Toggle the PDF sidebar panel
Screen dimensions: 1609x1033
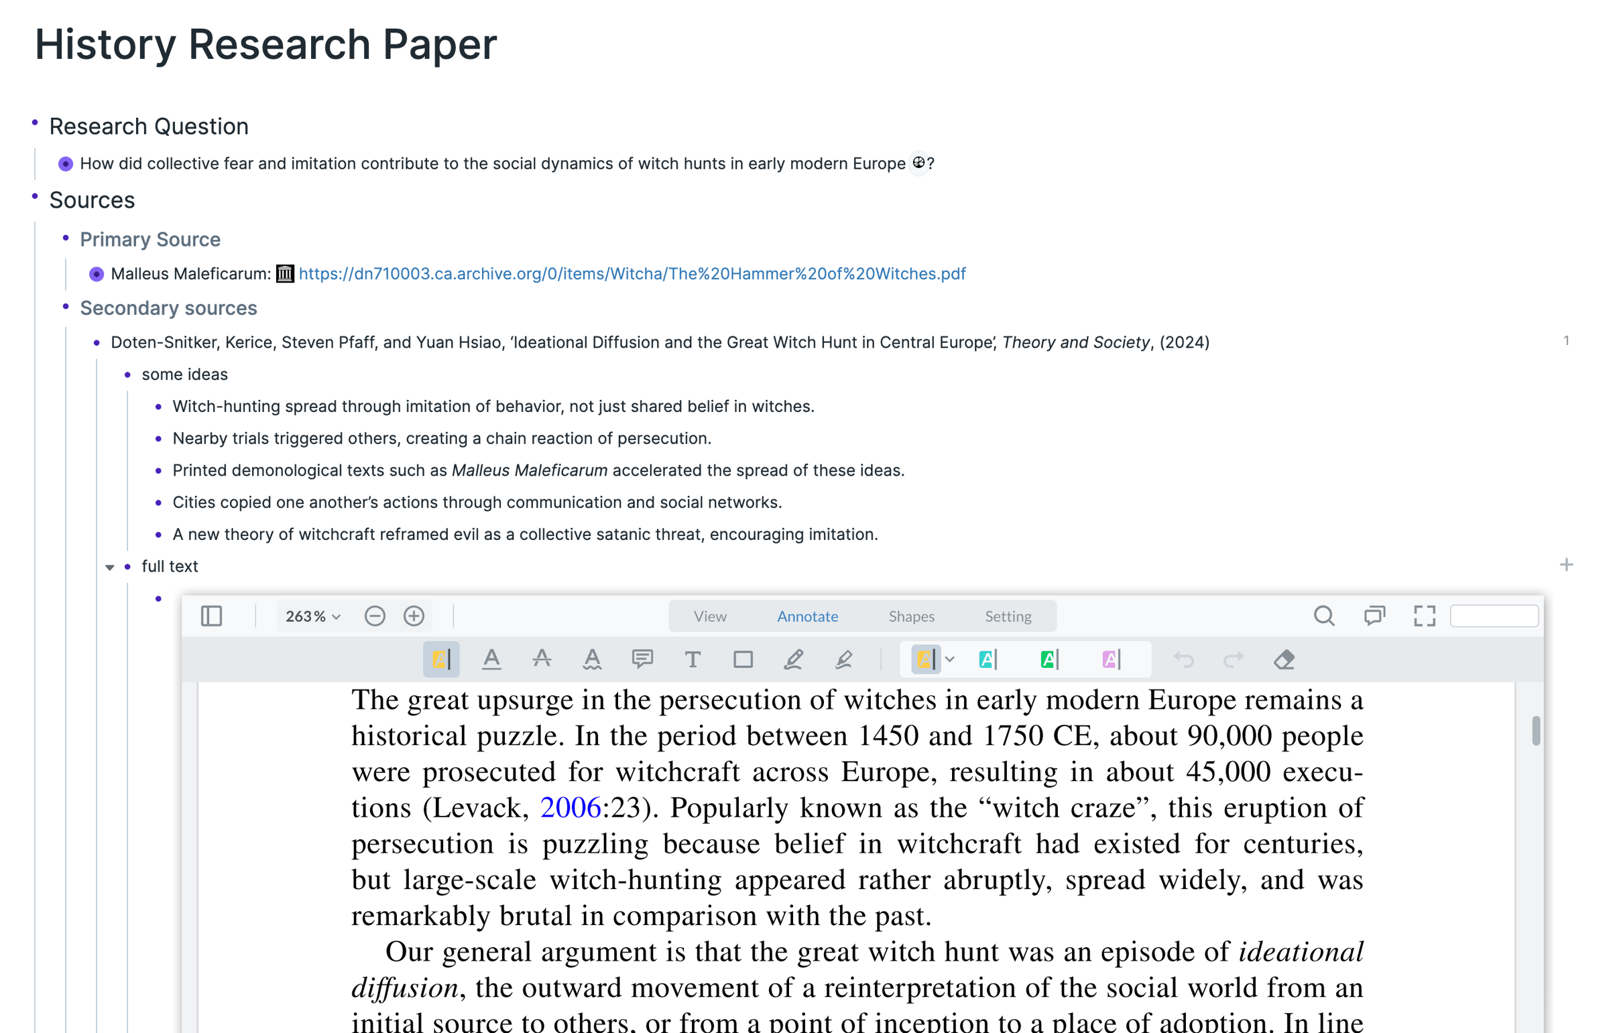pyautogui.click(x=211, y=616)
